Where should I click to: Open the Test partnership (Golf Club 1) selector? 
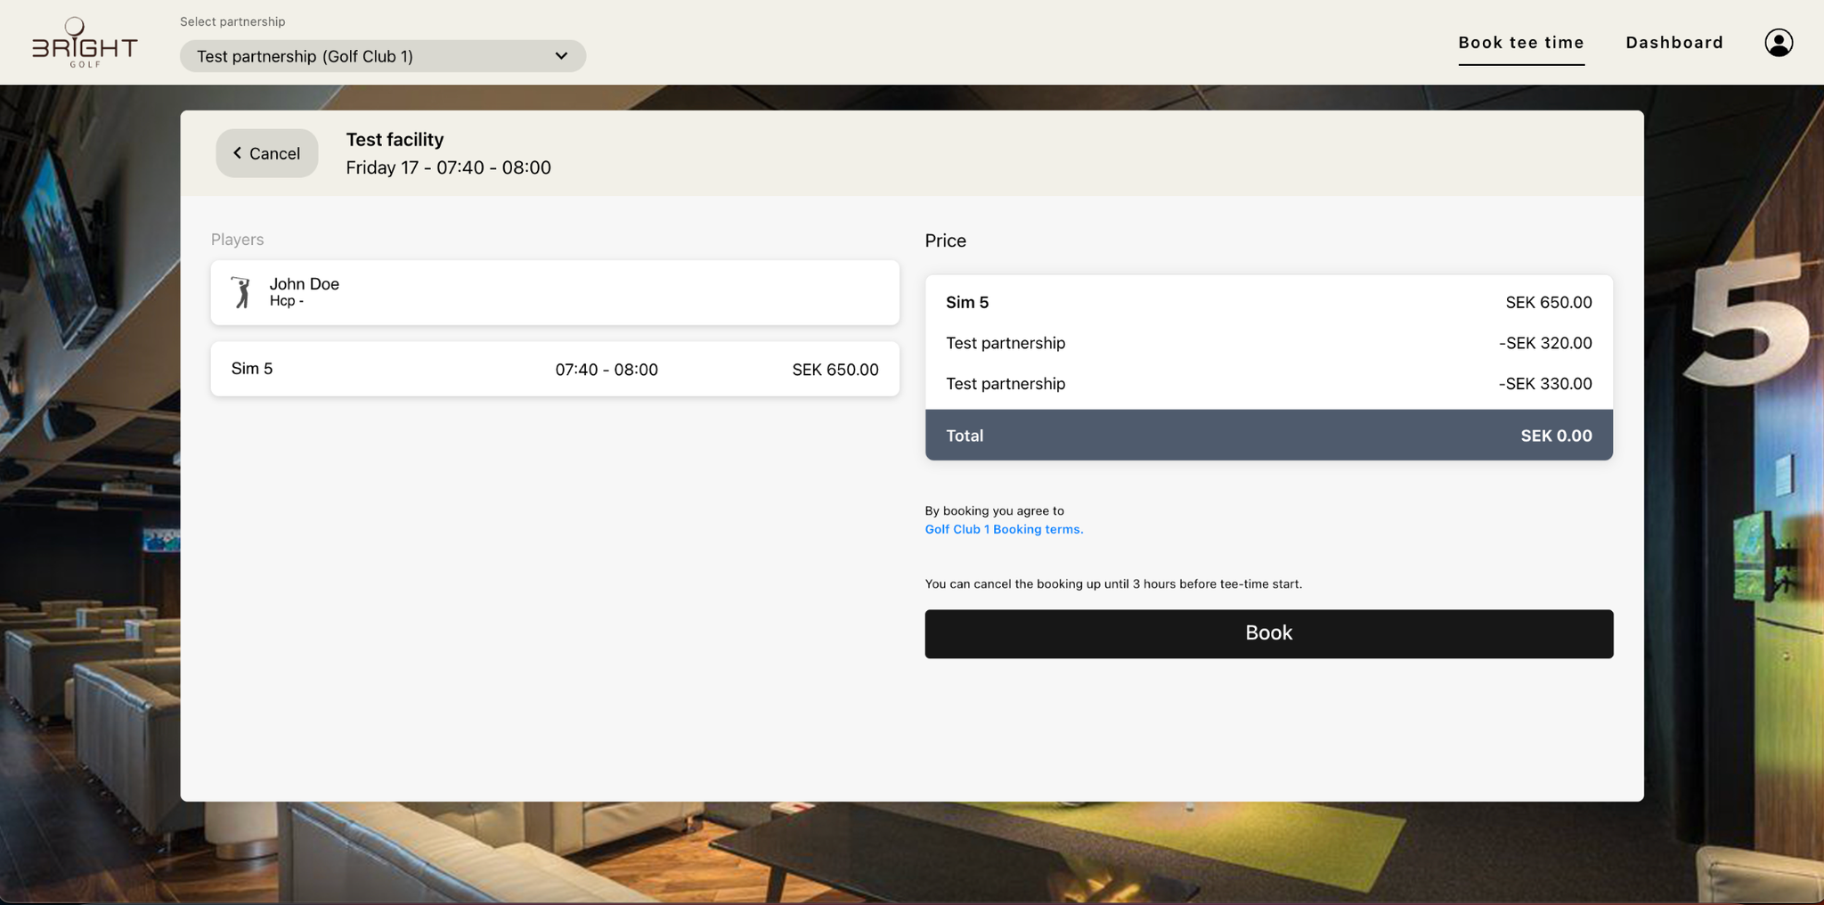pyautogui.click(x=383, y=56)
